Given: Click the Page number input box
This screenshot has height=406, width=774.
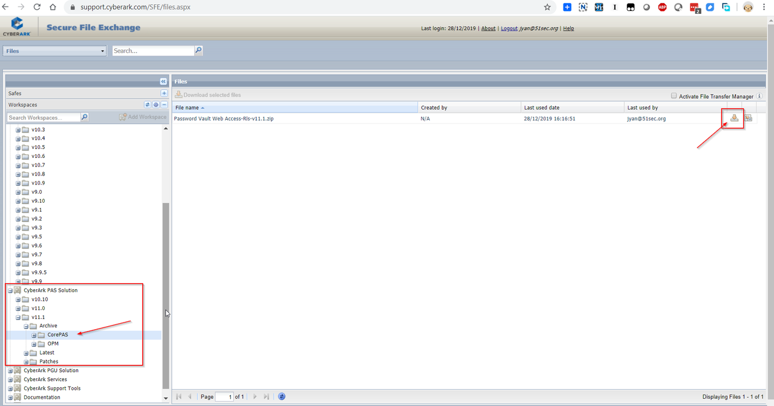Looking at the screenshot, I should click(x=224, y=396).
